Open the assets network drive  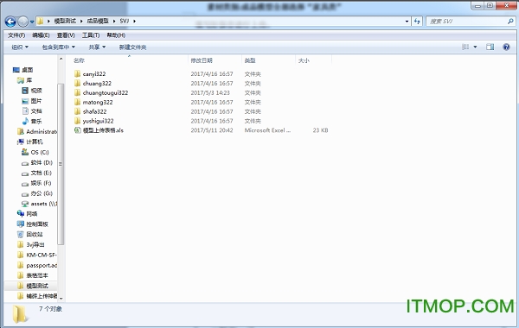coord(44,204)
